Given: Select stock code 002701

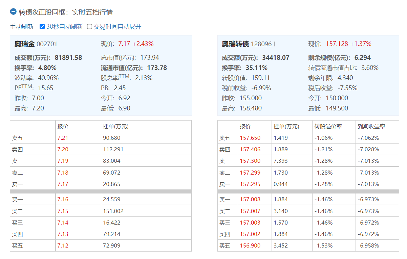Looking at the screenshot, I should tap(47, 44).
